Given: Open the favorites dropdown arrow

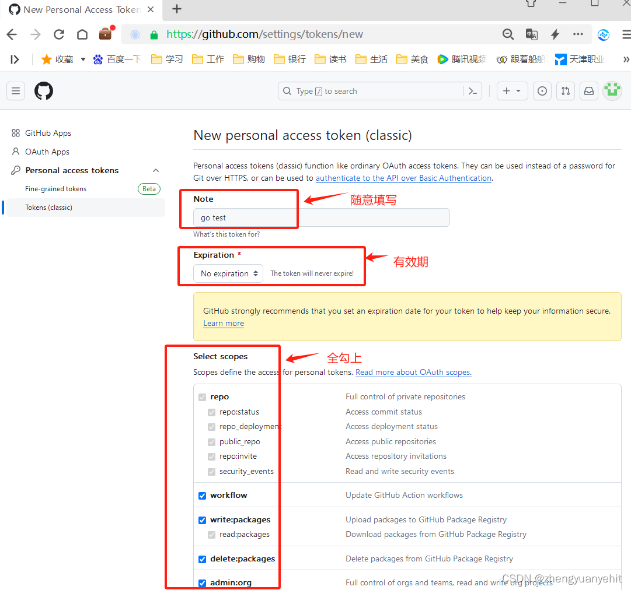Looking at the screenshot, I should tap(83, 59).
